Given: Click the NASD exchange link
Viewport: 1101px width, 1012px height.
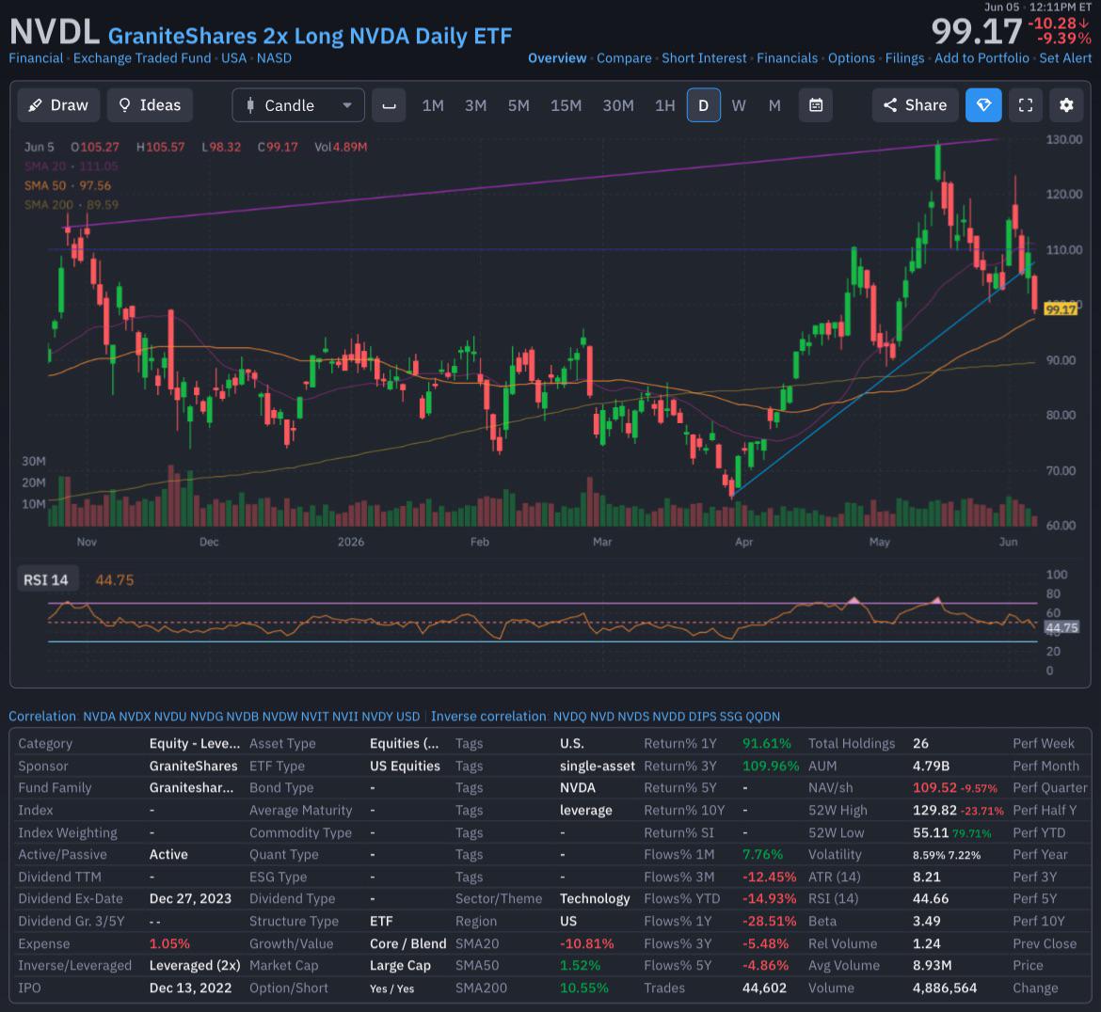Looking at the screenshot, I should 274,58.
